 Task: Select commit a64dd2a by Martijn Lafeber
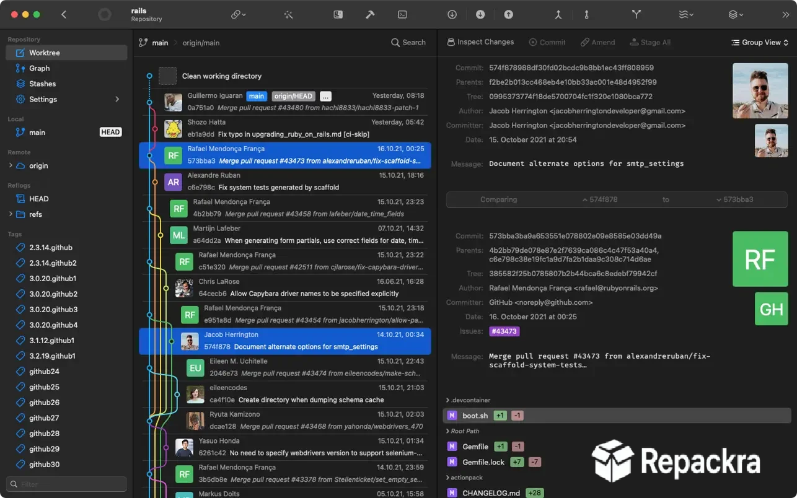click(285, 235)
